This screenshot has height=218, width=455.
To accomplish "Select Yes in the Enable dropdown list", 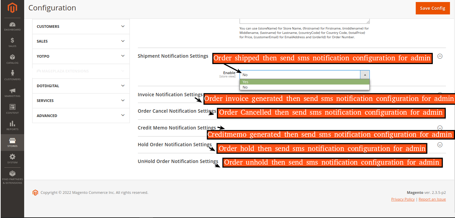I will [304, 82].
